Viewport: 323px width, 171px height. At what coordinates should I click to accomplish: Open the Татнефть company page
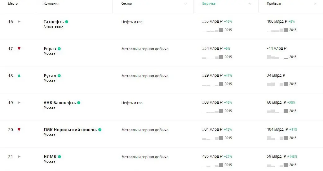point(54,22)
